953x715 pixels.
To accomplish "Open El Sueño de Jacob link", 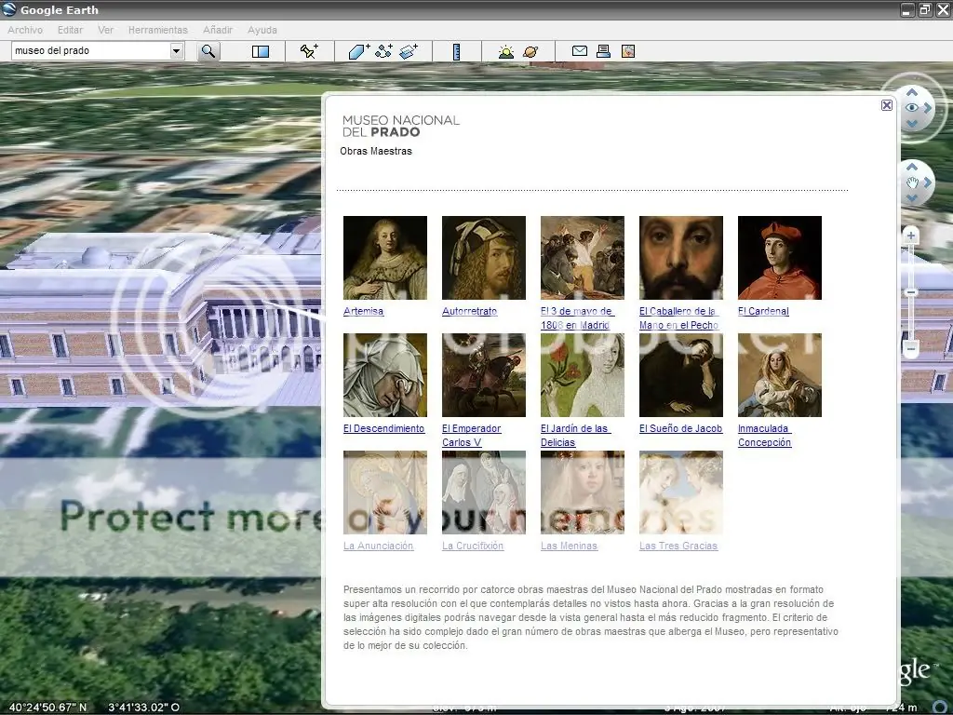I will (x=680, y=428).
